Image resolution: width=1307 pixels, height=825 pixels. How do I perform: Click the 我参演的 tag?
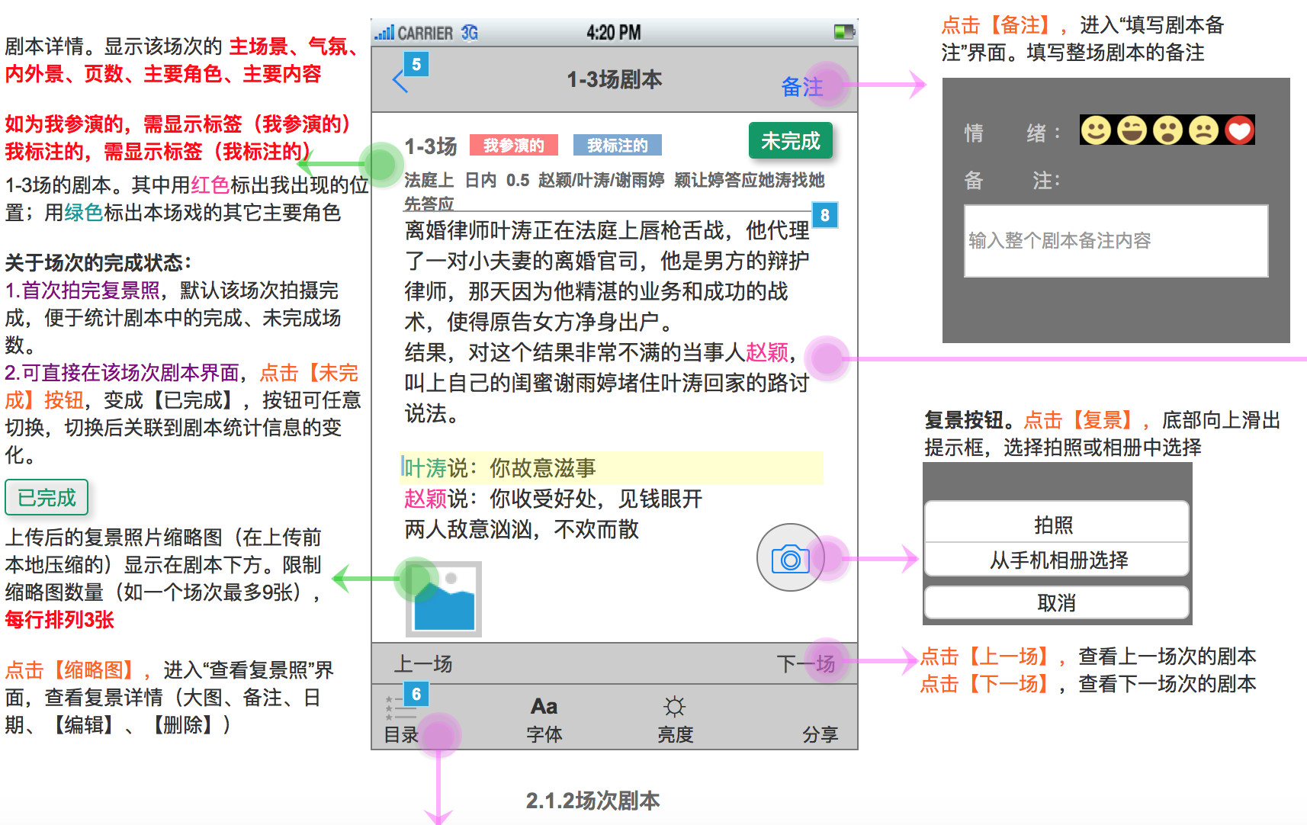coord(513,145)
